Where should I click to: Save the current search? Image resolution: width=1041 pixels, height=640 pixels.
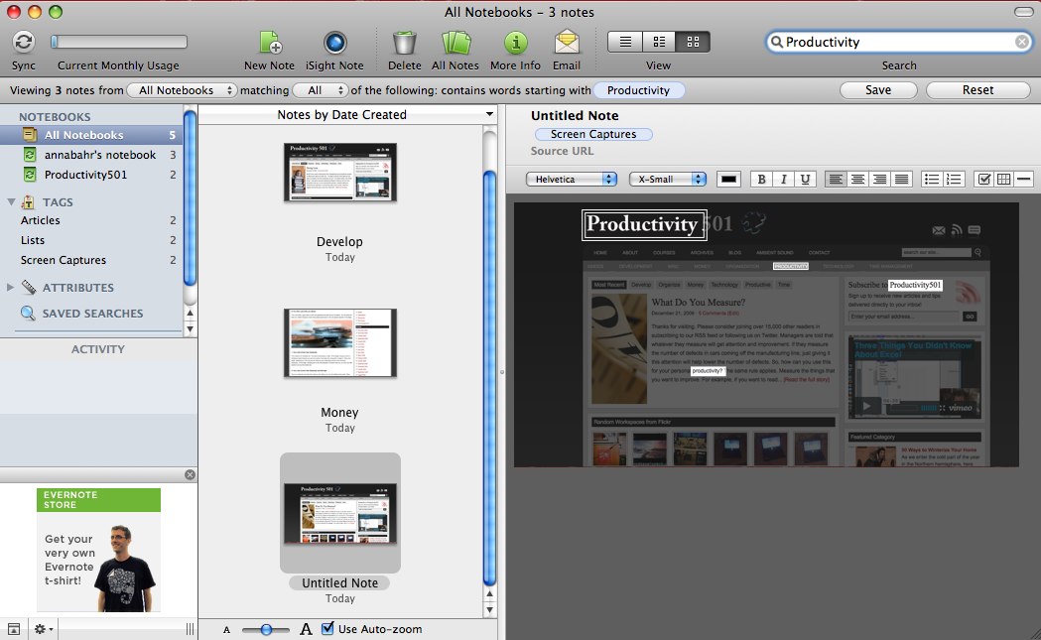878,90
